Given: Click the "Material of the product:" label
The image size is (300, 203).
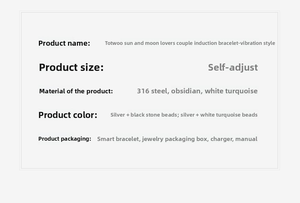Looking at the screenshot, I should (76, 91).
